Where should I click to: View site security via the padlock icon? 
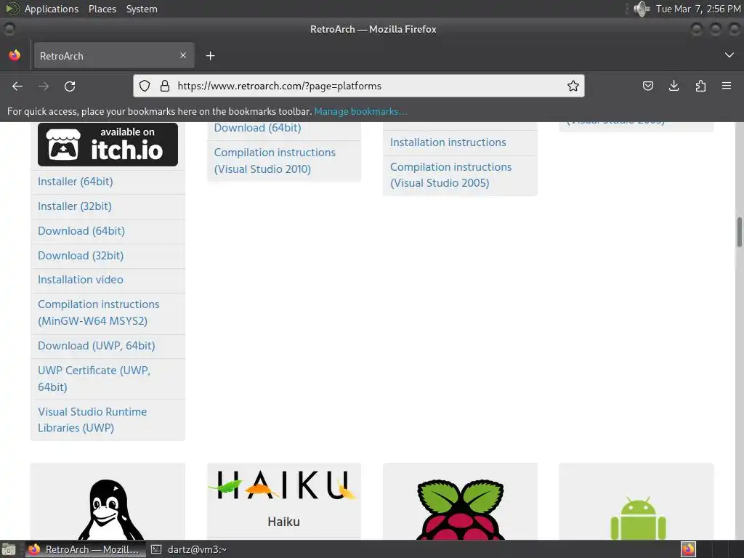(165, 86)
